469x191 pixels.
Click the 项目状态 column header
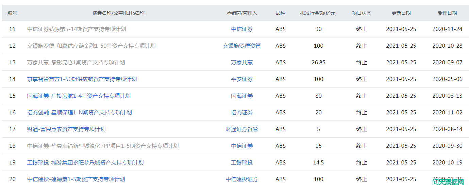point(362,13)
